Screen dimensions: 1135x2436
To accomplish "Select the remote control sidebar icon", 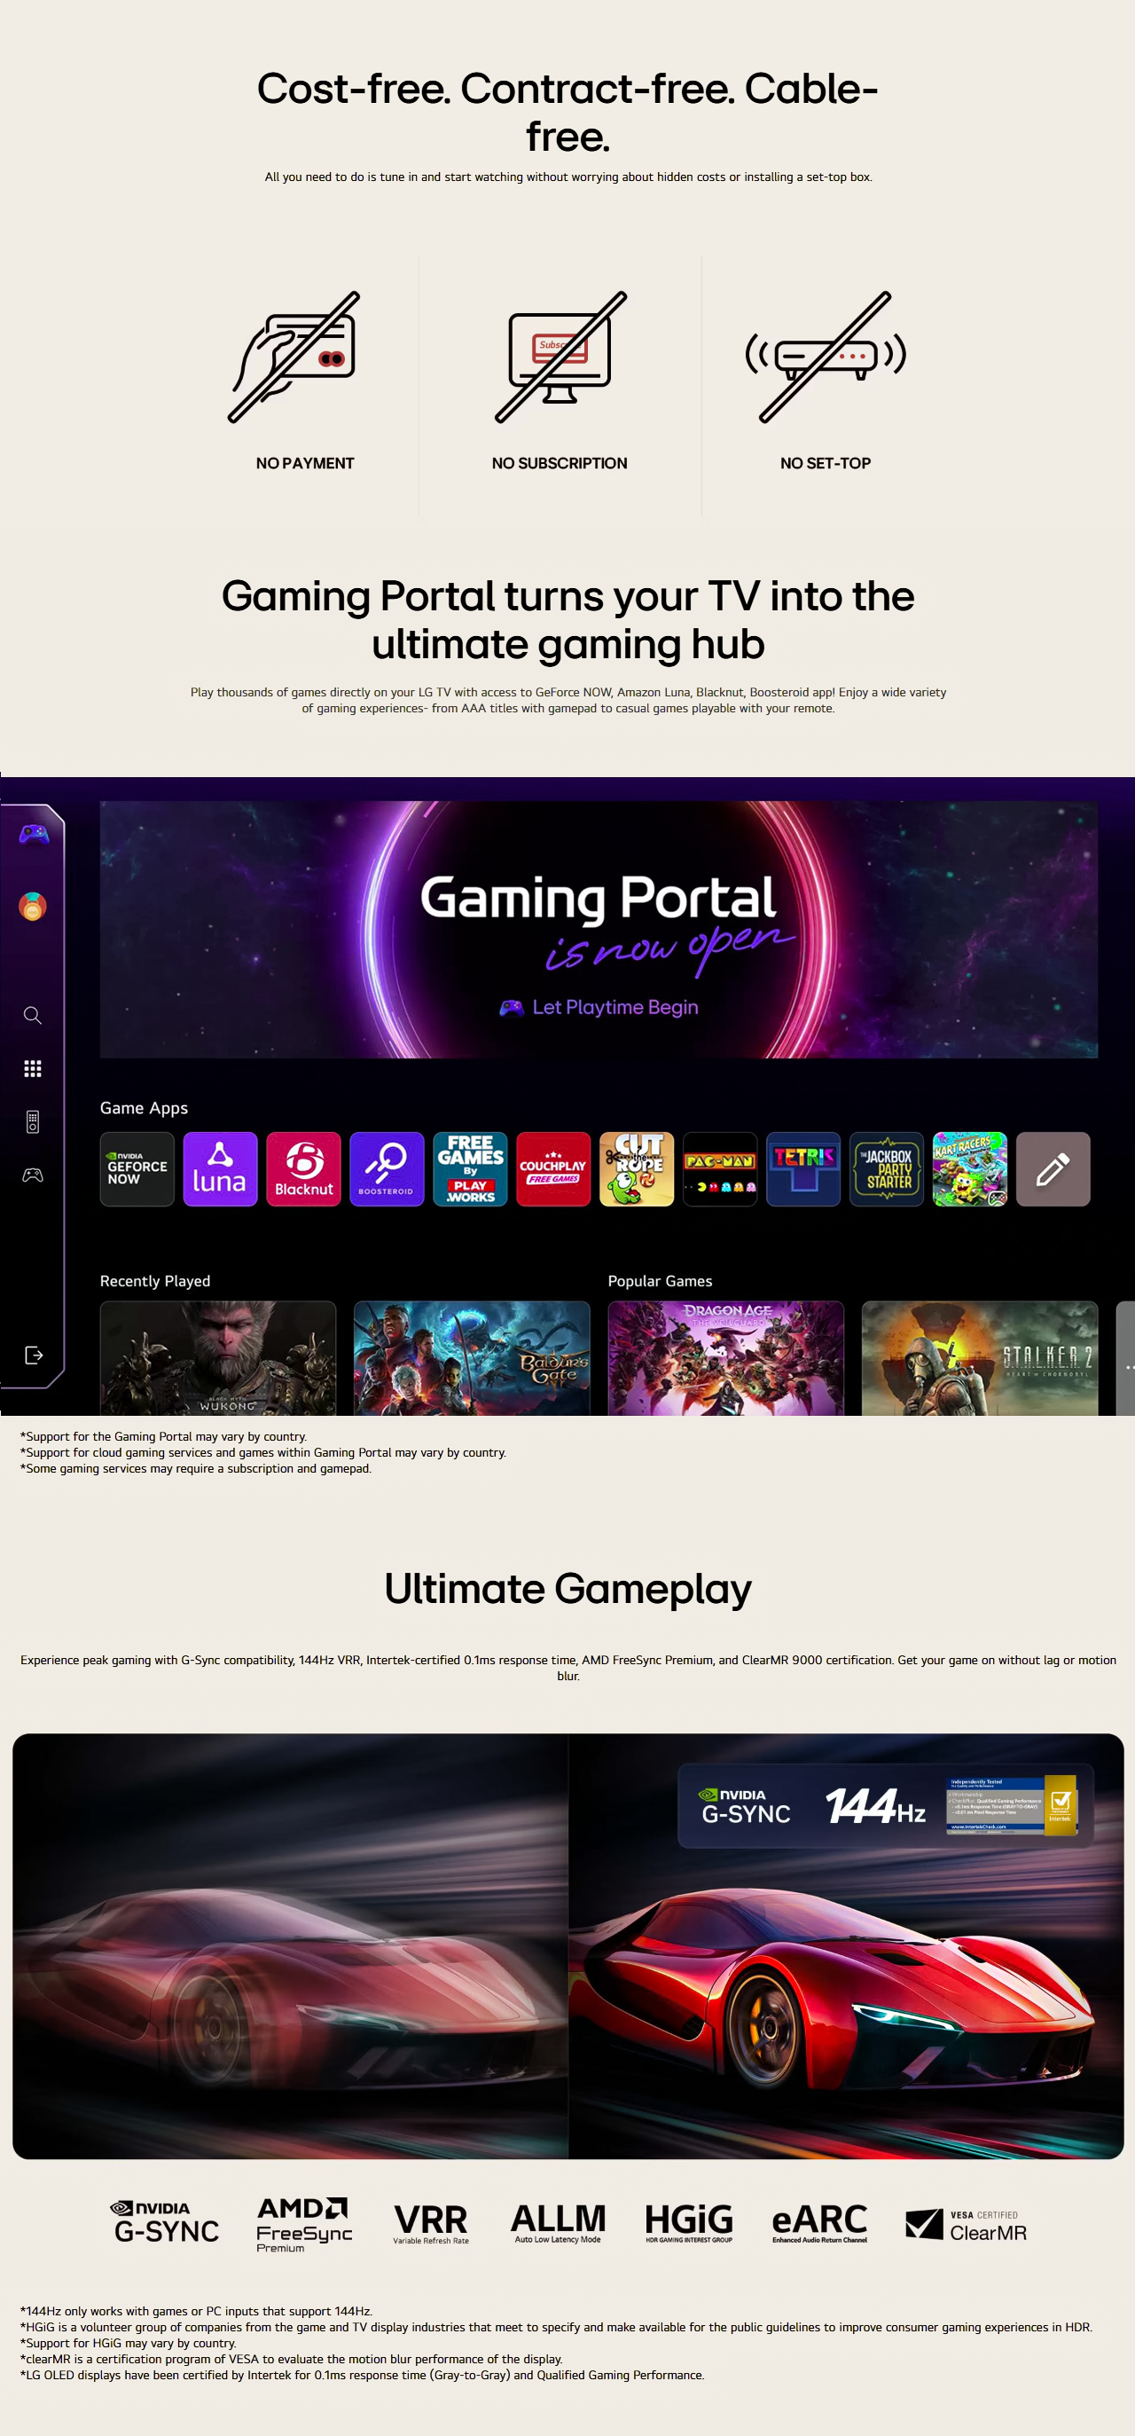I will [33, 1121].
